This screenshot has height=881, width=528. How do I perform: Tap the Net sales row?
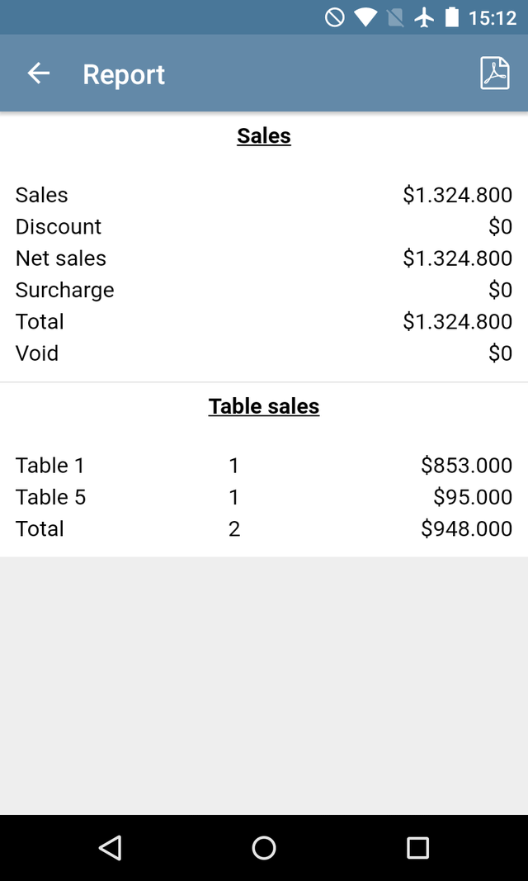(264, 258)
